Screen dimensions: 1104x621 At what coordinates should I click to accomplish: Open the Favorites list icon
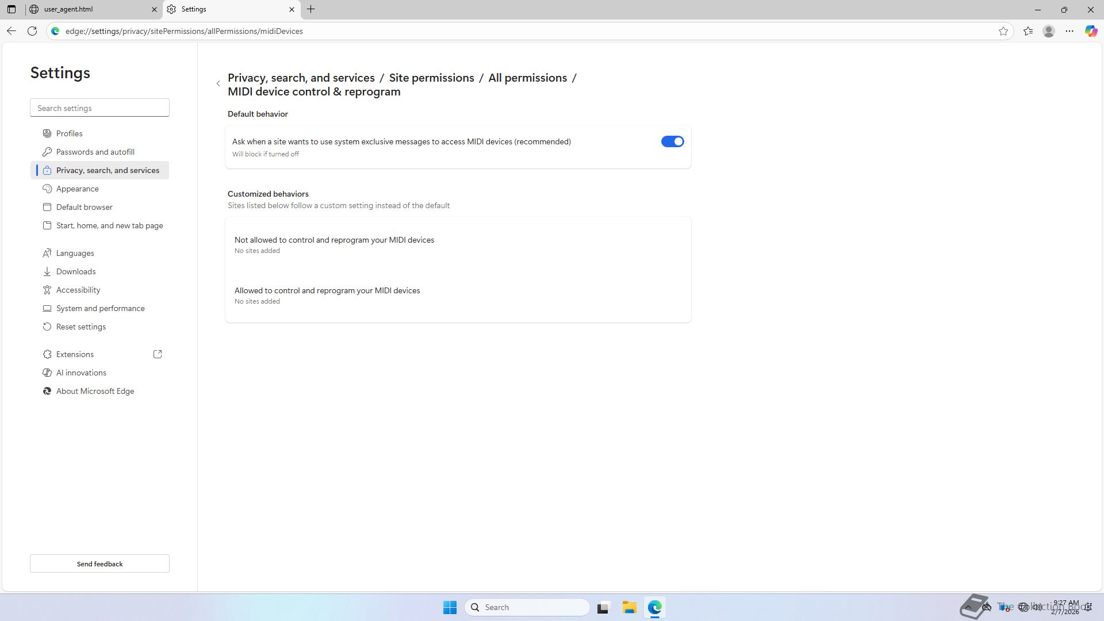pyautogui.click(x=1028, y=31)
